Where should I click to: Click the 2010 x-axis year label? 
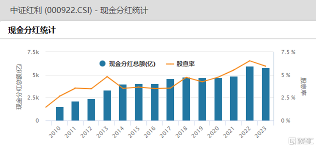point(55,132)
